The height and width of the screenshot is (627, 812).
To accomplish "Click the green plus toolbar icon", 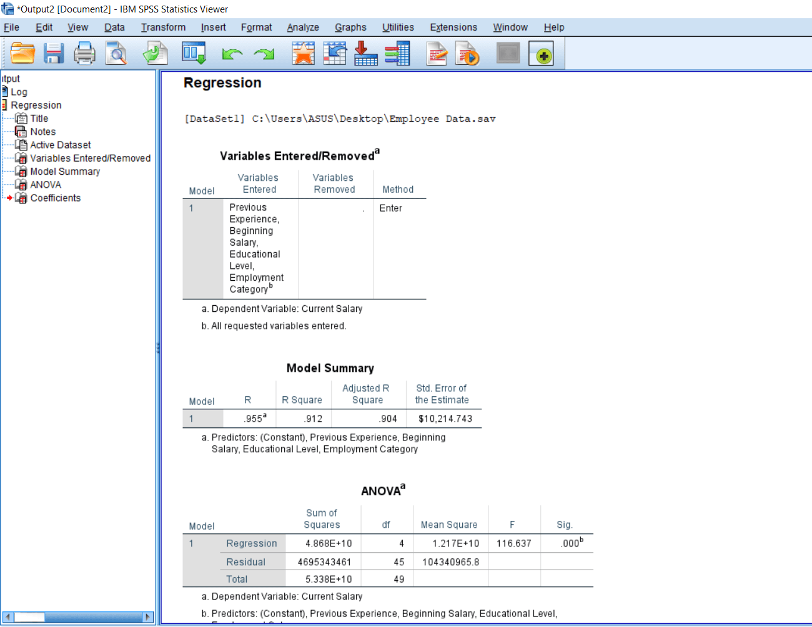I will tap(541, 54).
